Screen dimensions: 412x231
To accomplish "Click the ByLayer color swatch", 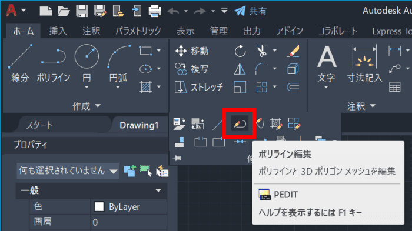I will [99, 206].
